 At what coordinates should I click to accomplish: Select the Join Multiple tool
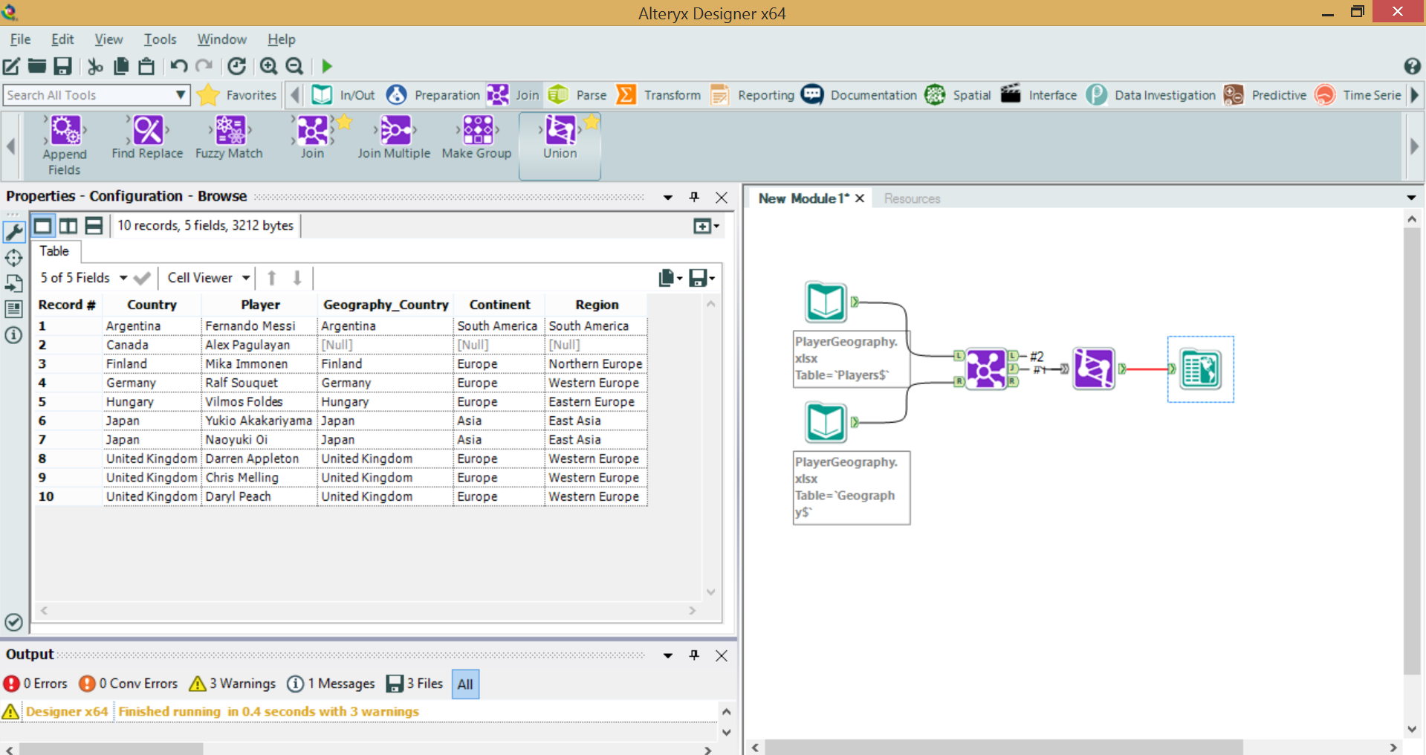(394, 137)
